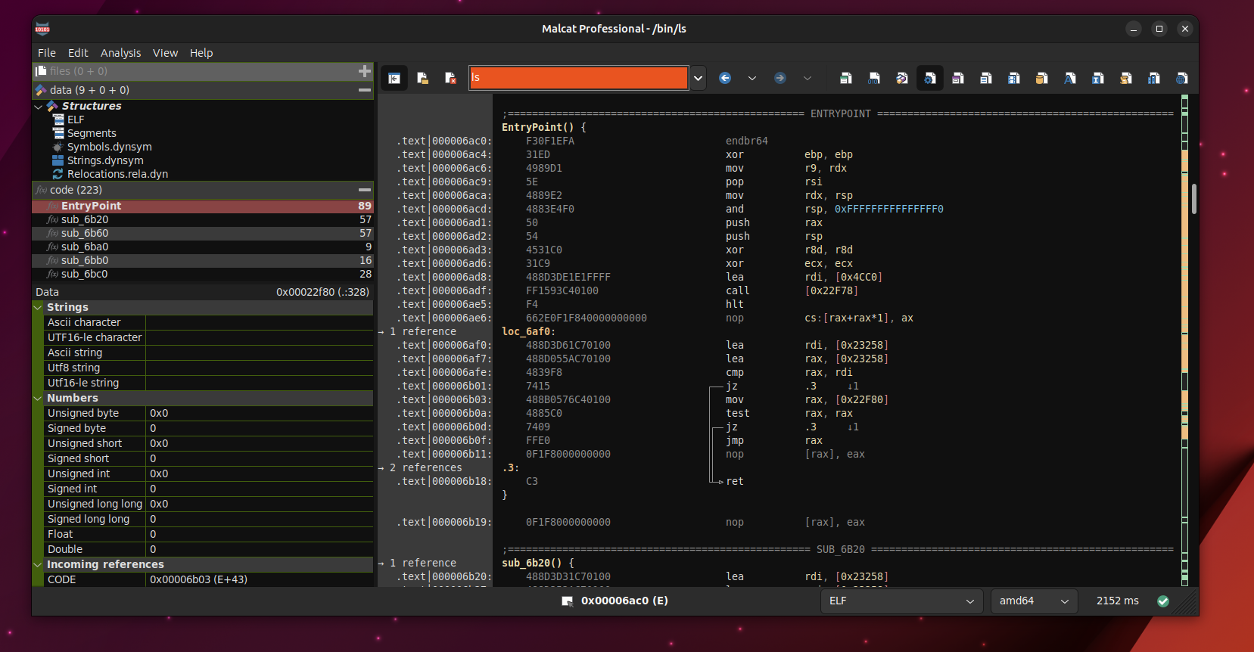Navigate back with the blue left arrow
The height and width of the screenshot is (652, 1254).
click(x=725, y=78)
